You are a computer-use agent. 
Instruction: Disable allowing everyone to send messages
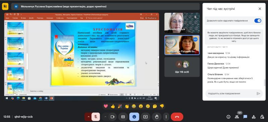pyautogui.click(x=258, y=21)
